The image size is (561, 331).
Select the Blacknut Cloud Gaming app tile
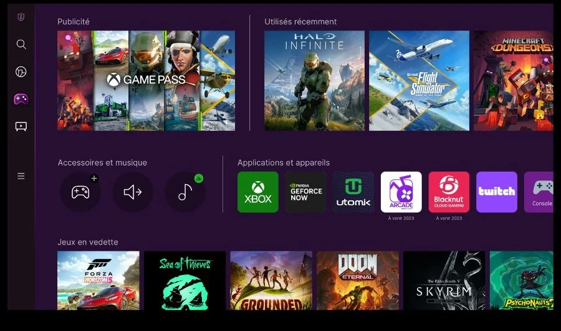point(449,192)
